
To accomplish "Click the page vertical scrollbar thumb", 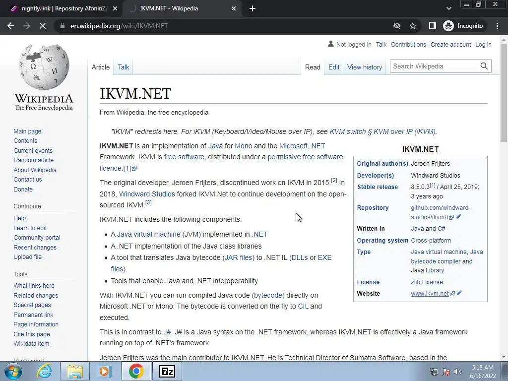I will coord(504,92).
